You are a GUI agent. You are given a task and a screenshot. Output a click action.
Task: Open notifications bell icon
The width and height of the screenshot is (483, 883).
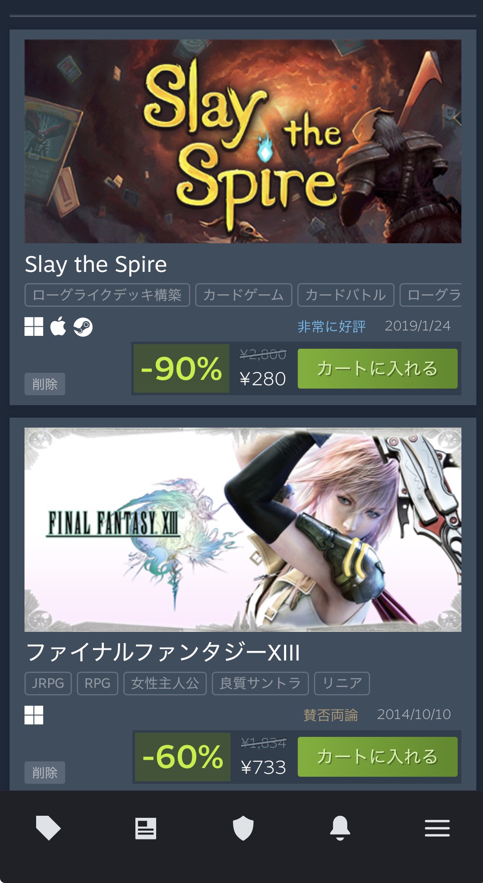tap(340, 828)
